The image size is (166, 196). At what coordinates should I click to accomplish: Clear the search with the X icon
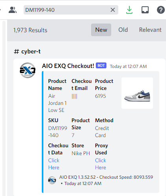[x=113, y=10]
